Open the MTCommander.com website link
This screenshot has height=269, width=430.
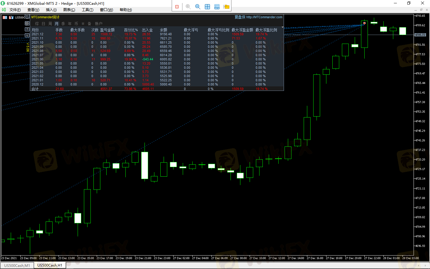[264, 17]
